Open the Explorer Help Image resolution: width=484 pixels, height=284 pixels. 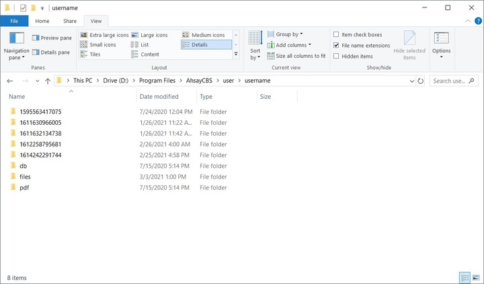478,21
